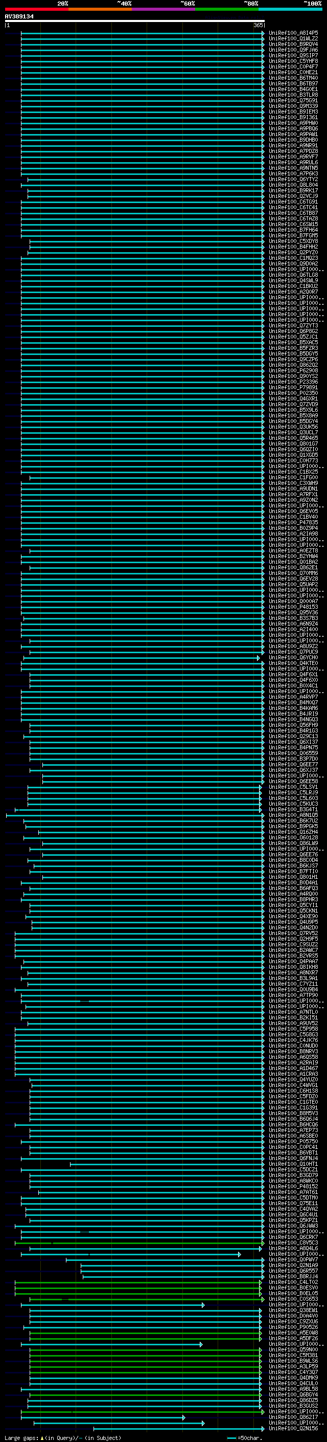Click the Large gaps legend text
Screen dimensions: 327x1442
tap(63, 1438)
